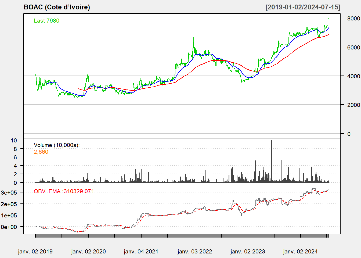Viewport: 361px width, 258px height.
Task: Select the 0e+00 OBV axis label
Action: [x=9, y=227]
